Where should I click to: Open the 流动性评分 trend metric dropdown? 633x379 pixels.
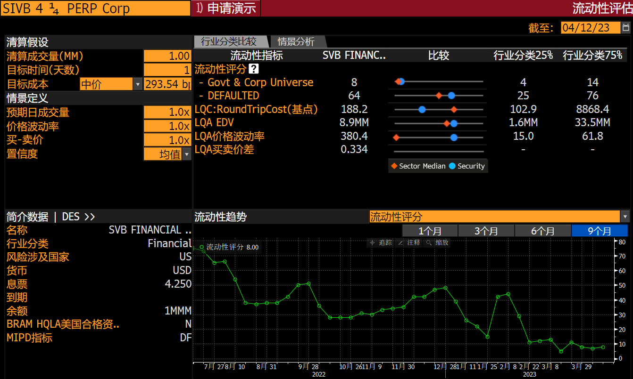[x=626, y=217]
